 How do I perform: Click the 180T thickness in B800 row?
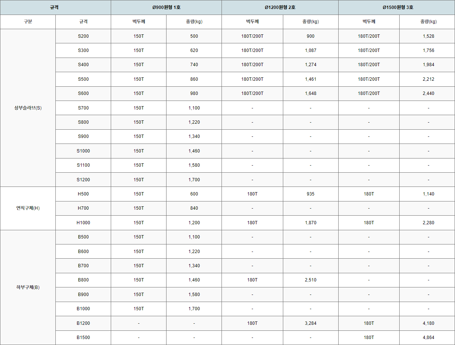click(252, 280)
